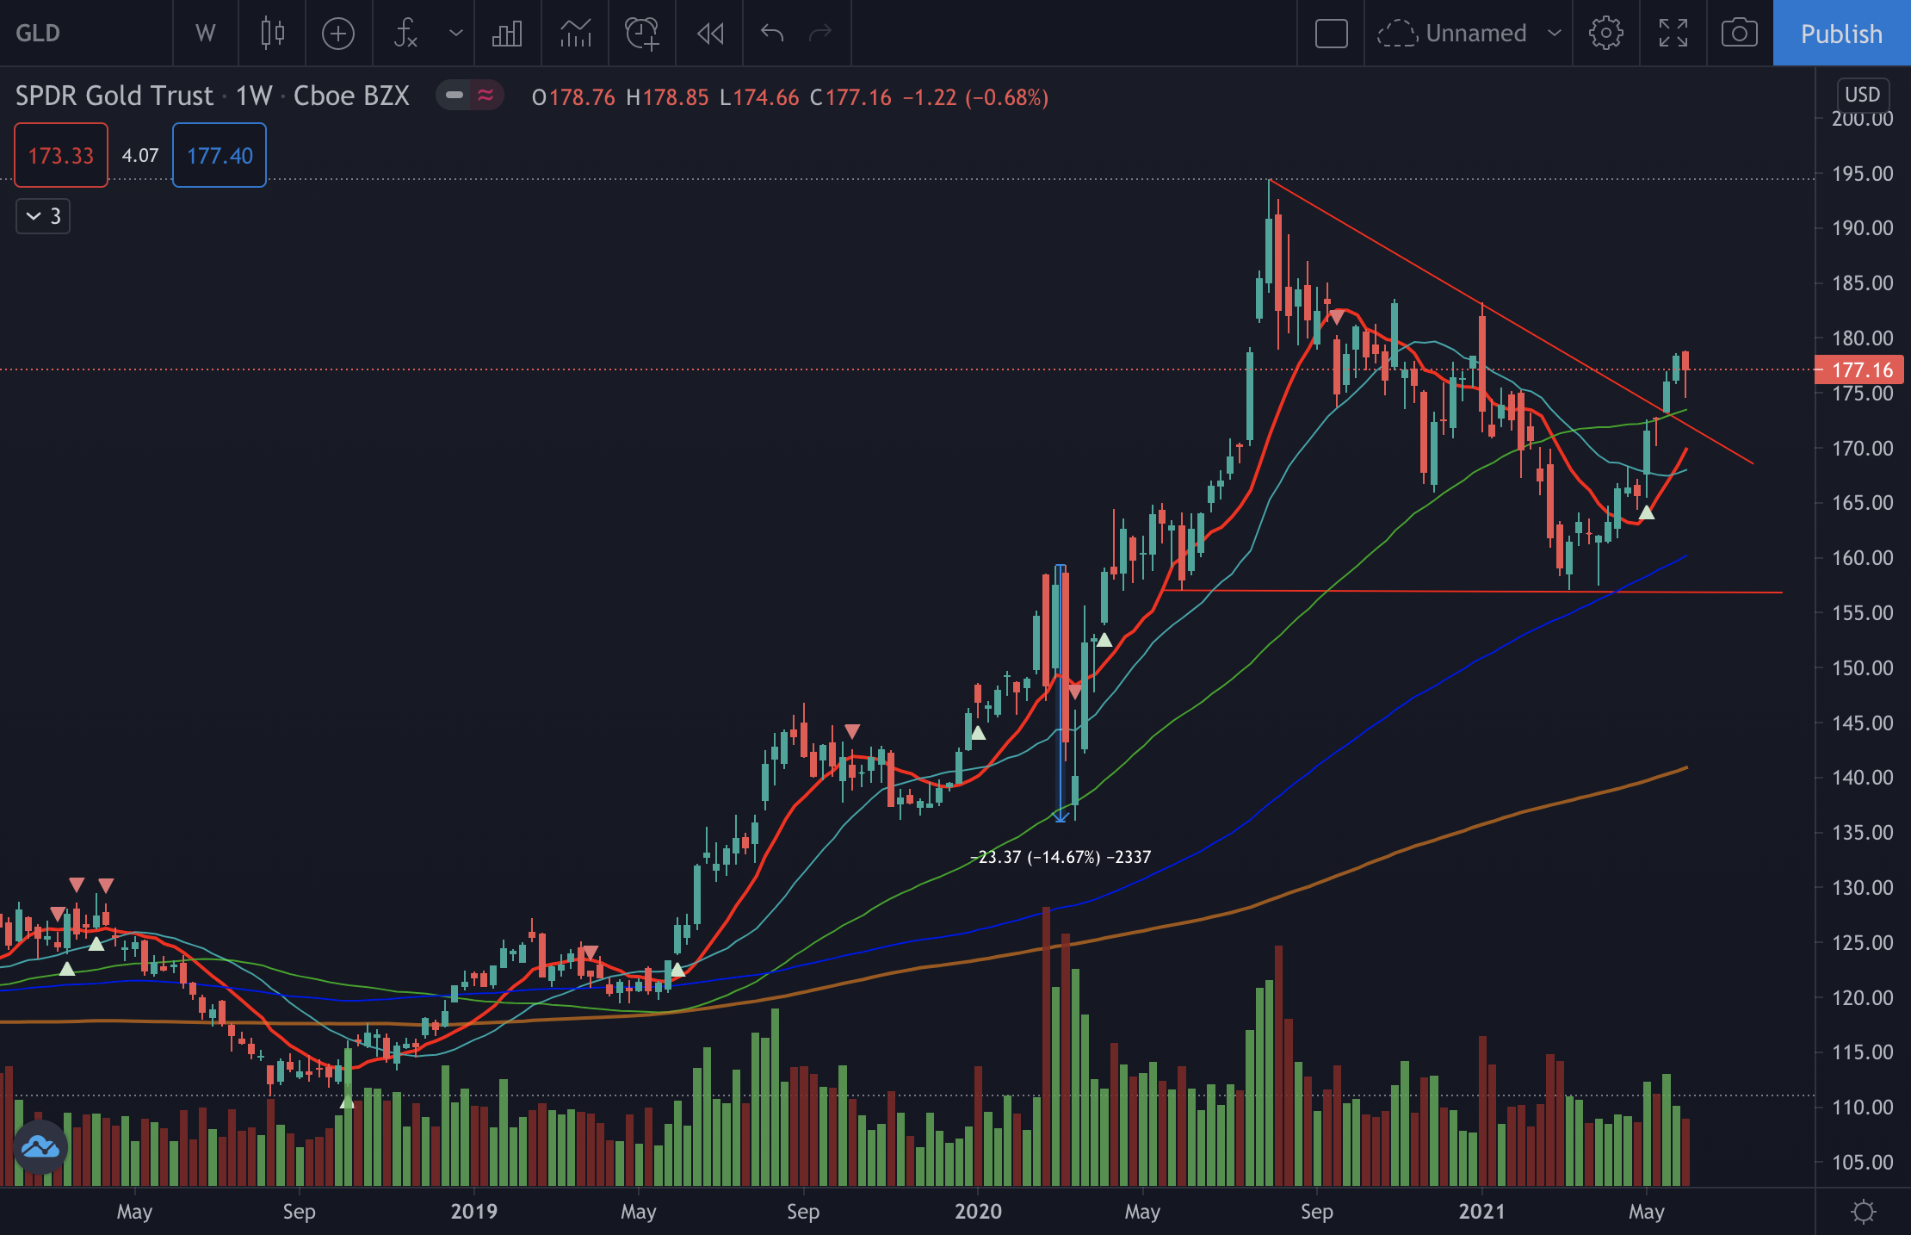This screenshot has height=1235, width=1911.
Task: Select chart layout rectangle icon
Action: [x=1331, y=34]
